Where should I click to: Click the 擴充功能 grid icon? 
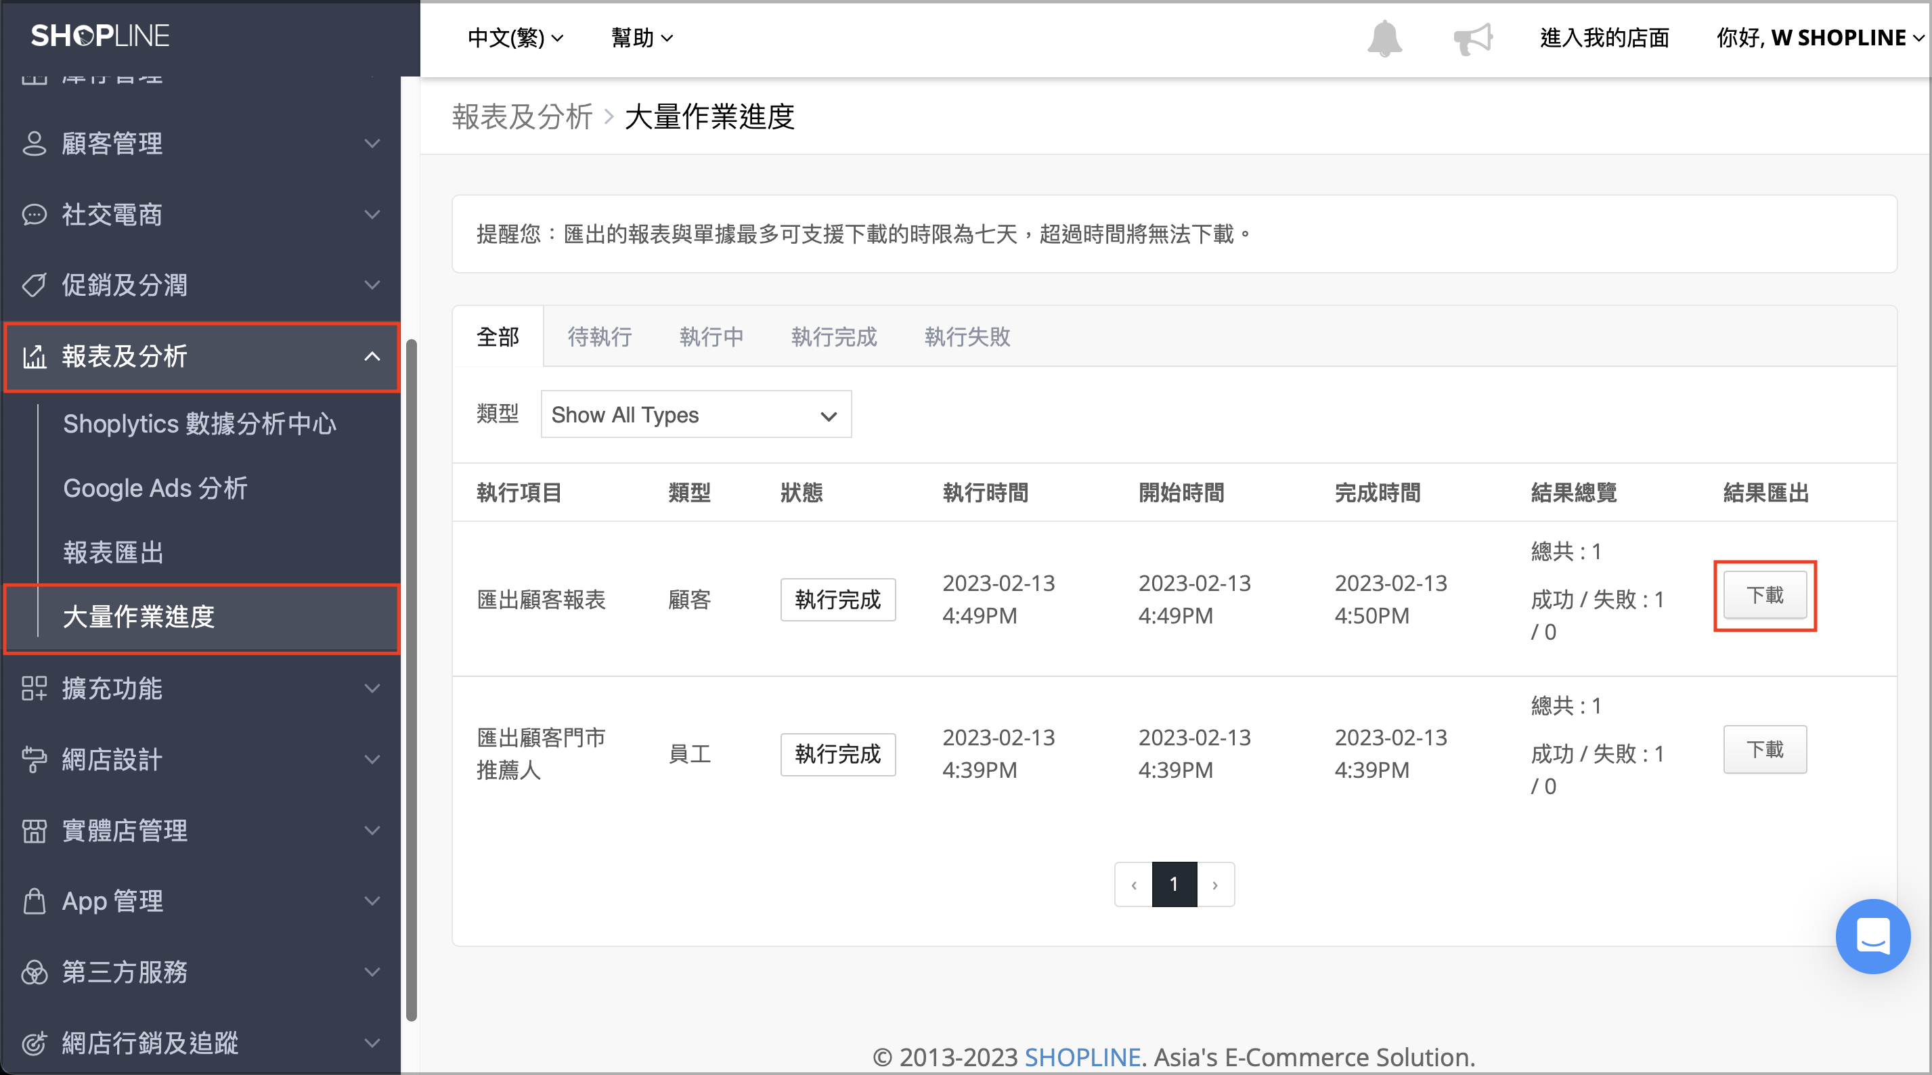tap(34, 688)
